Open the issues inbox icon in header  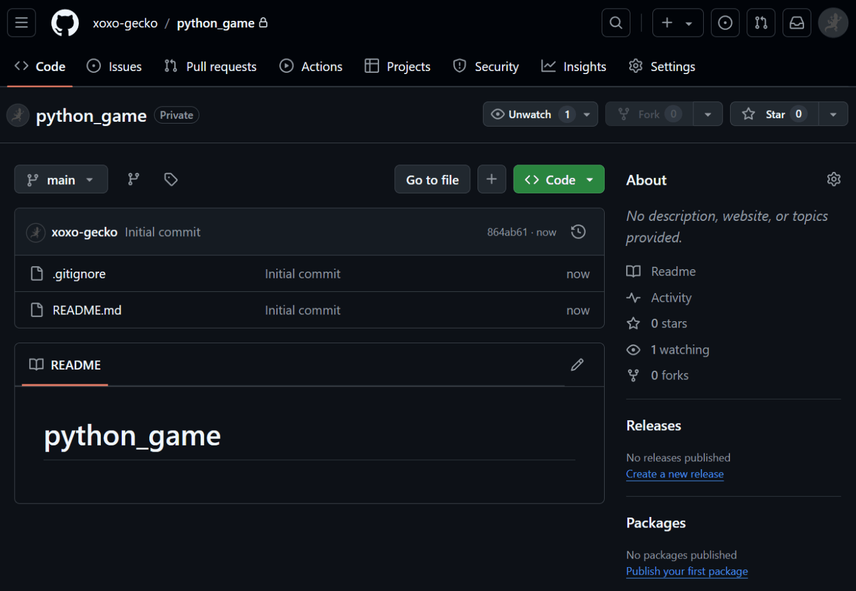725,23
